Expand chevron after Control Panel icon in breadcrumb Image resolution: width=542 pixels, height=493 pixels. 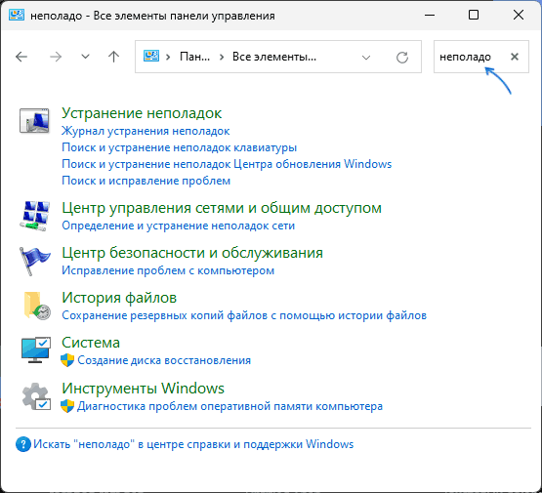(x=168, y=57)
